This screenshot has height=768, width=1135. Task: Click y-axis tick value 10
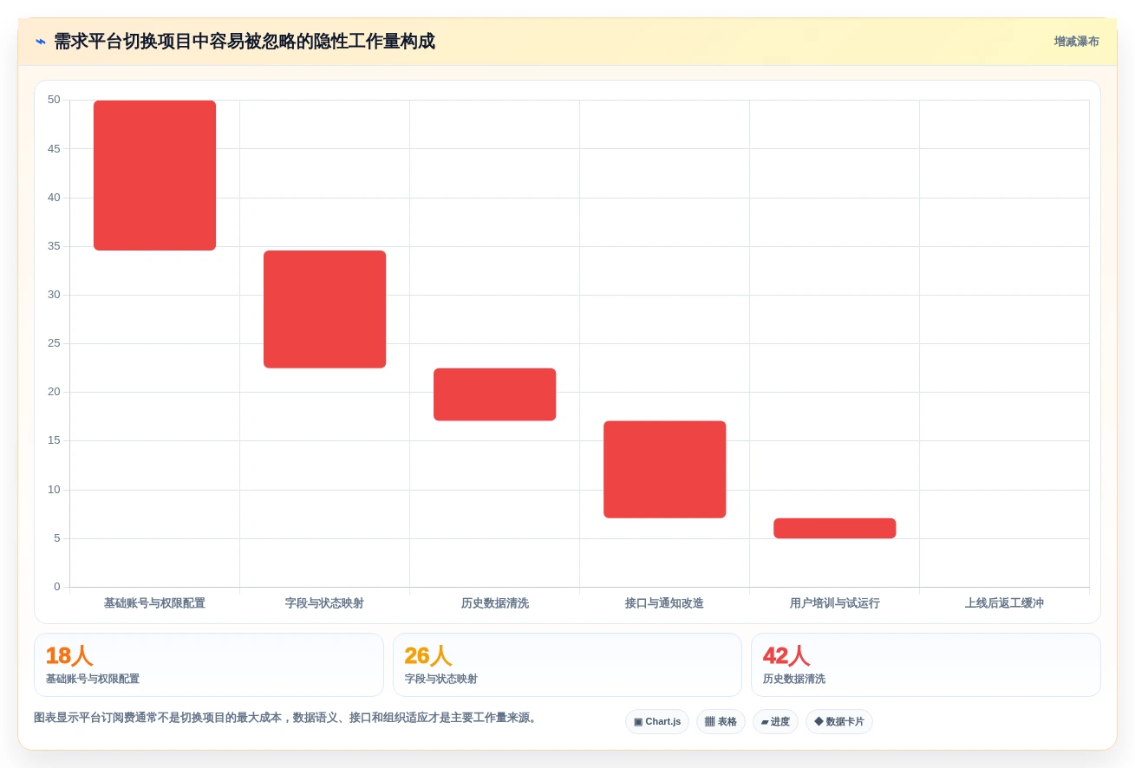[54, 490]
